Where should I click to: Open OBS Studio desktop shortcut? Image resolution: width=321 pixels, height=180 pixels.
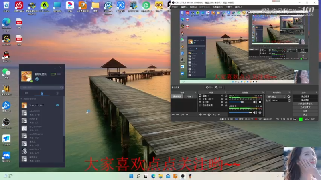[6, 123]
